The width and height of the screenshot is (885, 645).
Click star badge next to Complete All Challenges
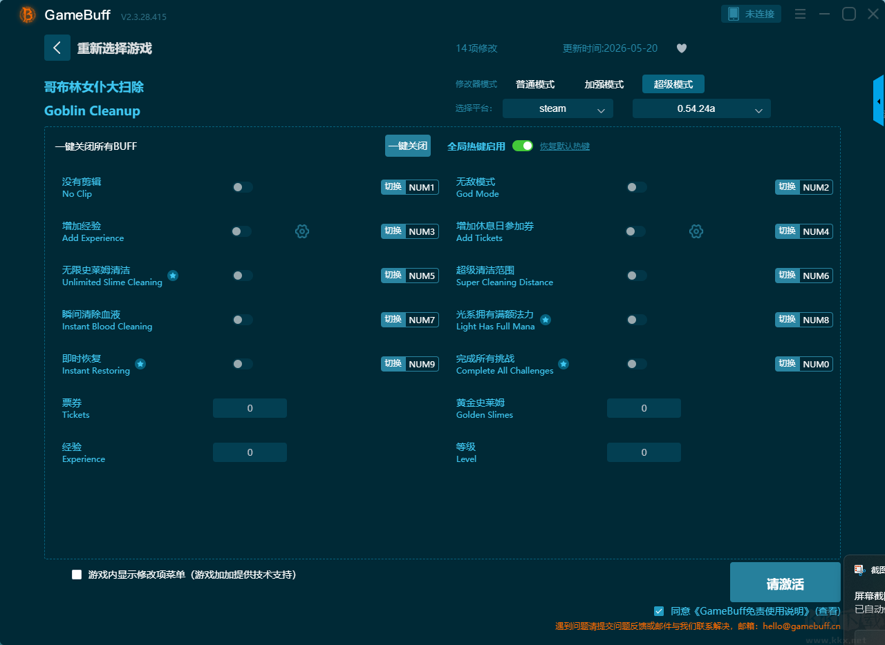click(563, 364)
